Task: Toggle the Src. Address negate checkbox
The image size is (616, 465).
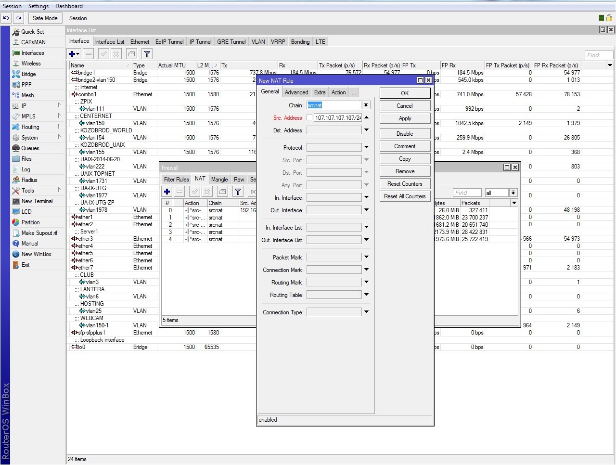Action: coord(309,117)
